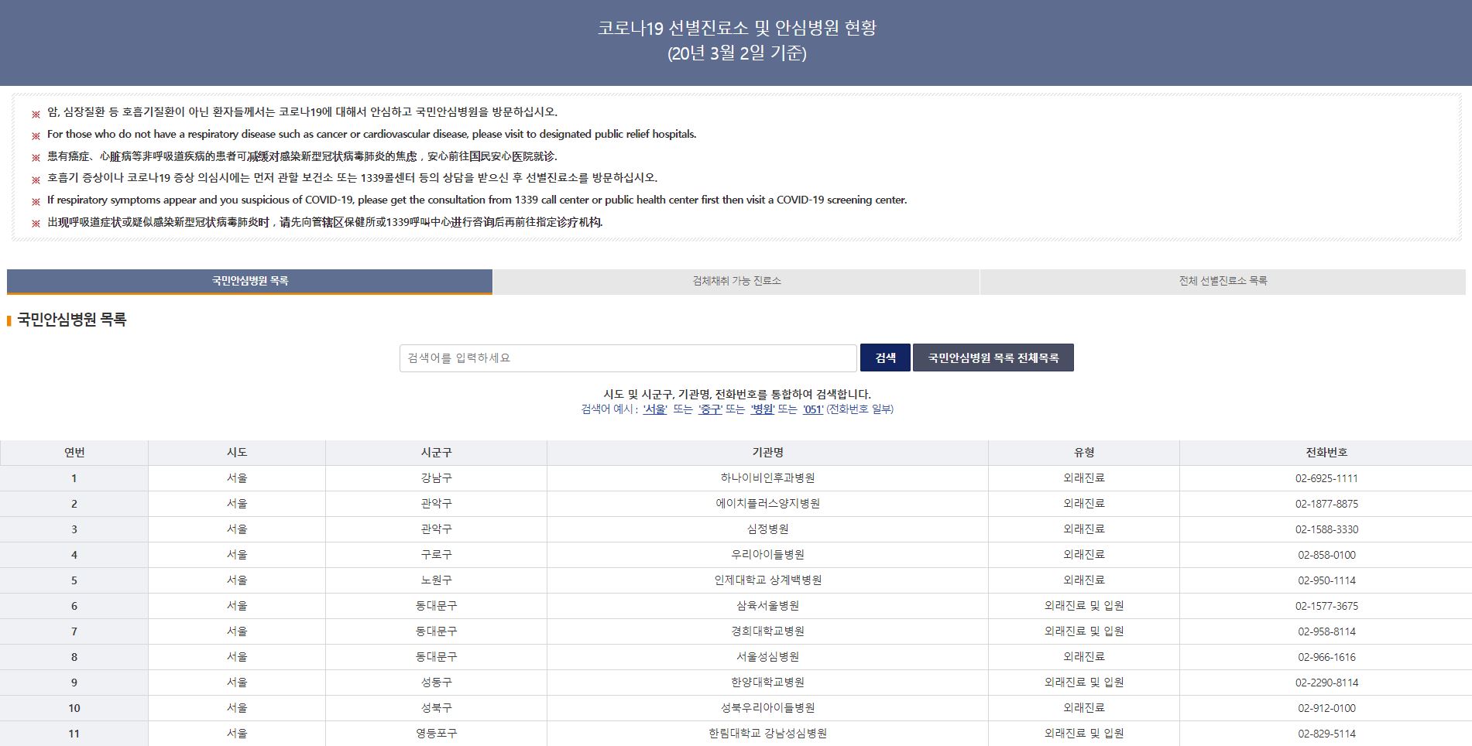Select hospital name 한양대학교병원
This screenshot has height=746, width=1472.
(767, 683)
